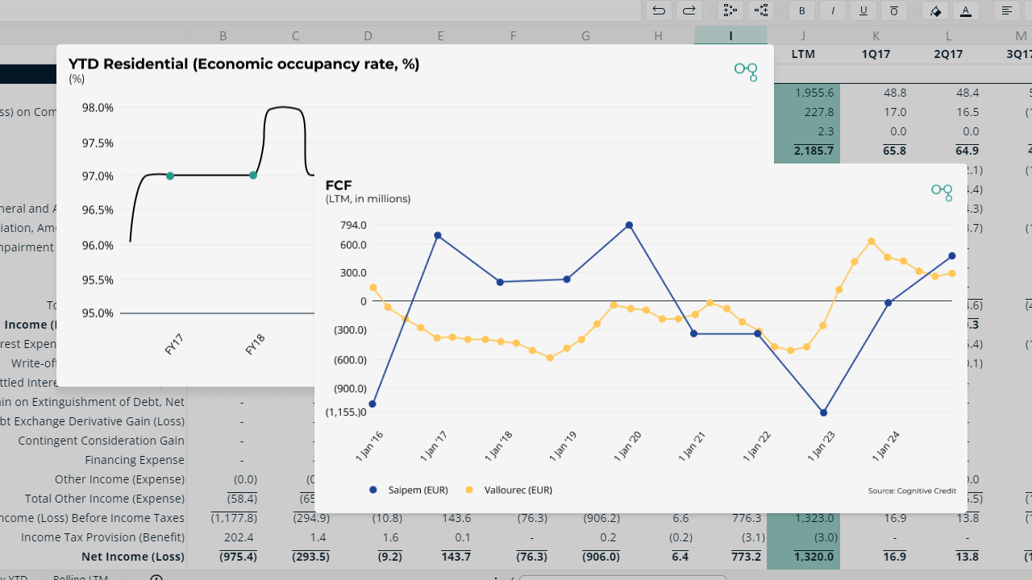Select column J header
The width and height of the screenshot is (1032, 580).
[x=803, y=35]
